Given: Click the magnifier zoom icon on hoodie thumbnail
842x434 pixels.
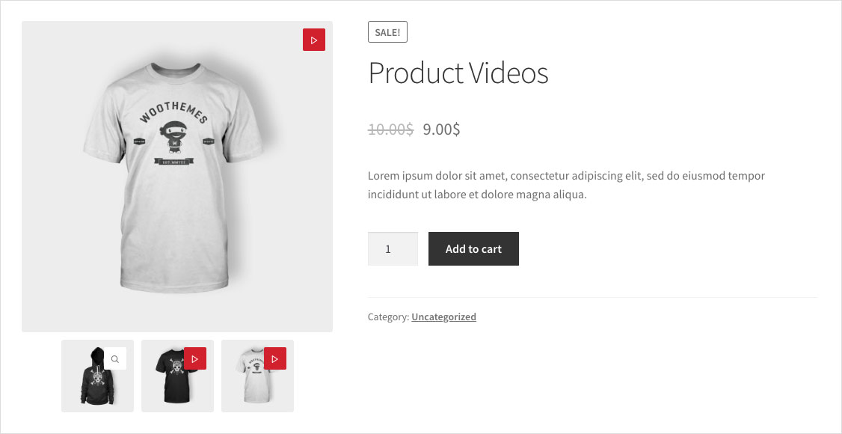Looking at the screenshot, I should tap(115, 359).
